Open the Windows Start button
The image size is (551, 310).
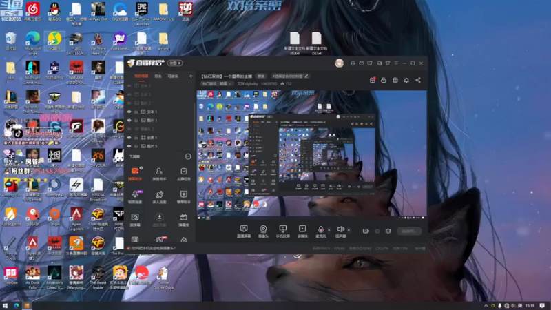click(5, 306)
